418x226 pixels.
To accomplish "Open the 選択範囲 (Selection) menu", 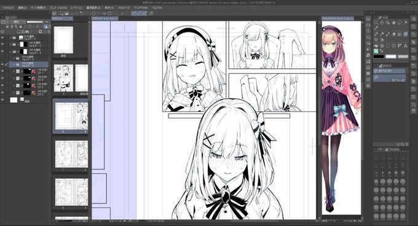I will click(93, 8).
